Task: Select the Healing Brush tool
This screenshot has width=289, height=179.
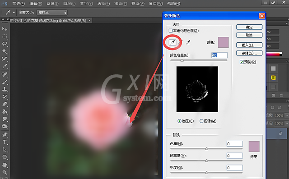Action: point(5,74)
